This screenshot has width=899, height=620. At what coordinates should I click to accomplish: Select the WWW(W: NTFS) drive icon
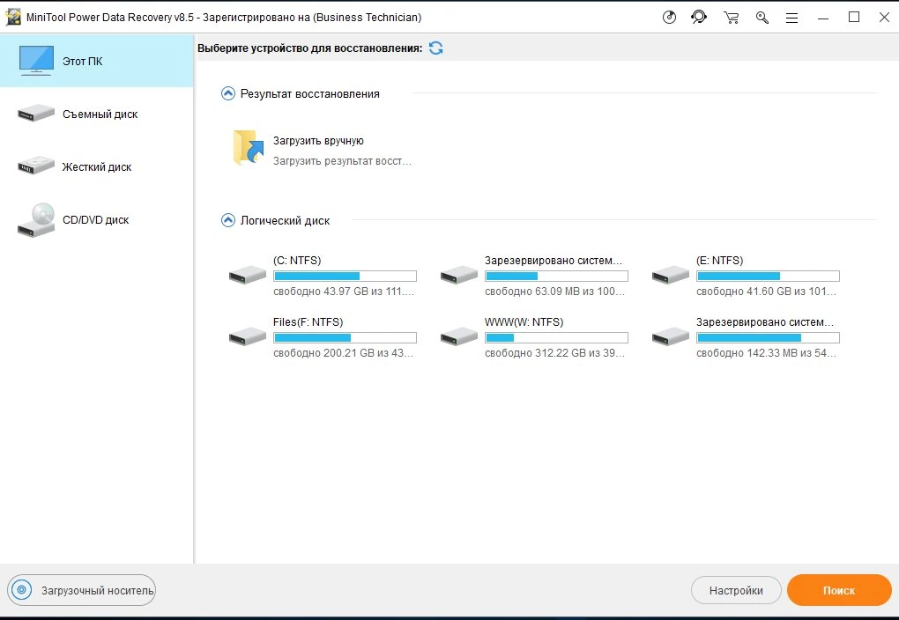click(x=458, y=337)
